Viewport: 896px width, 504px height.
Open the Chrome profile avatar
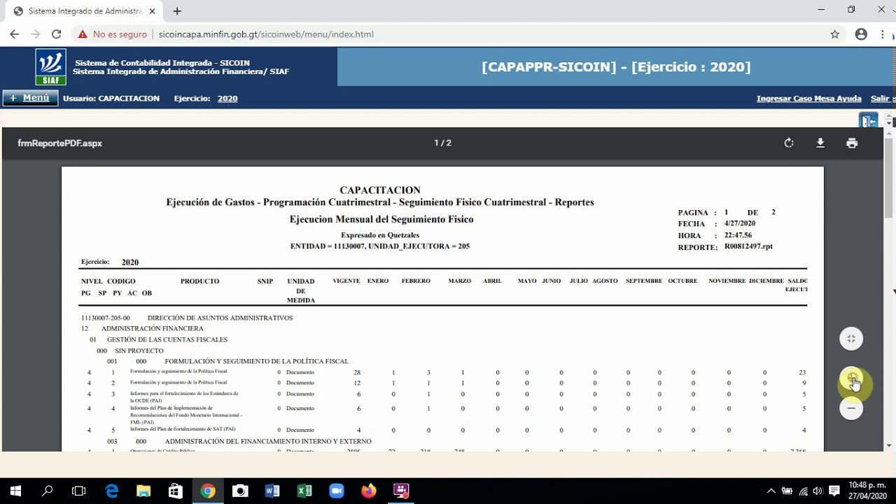pyautogui.click(x=861, y=34)
